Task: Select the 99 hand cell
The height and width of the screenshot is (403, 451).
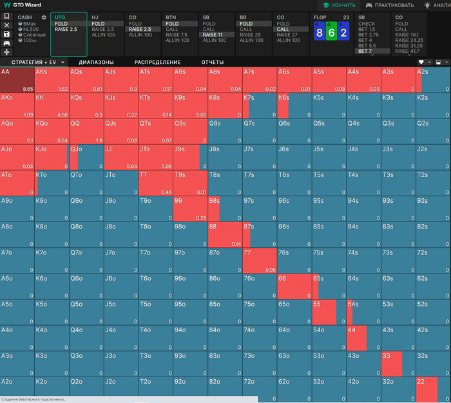Action: [191, 209]
